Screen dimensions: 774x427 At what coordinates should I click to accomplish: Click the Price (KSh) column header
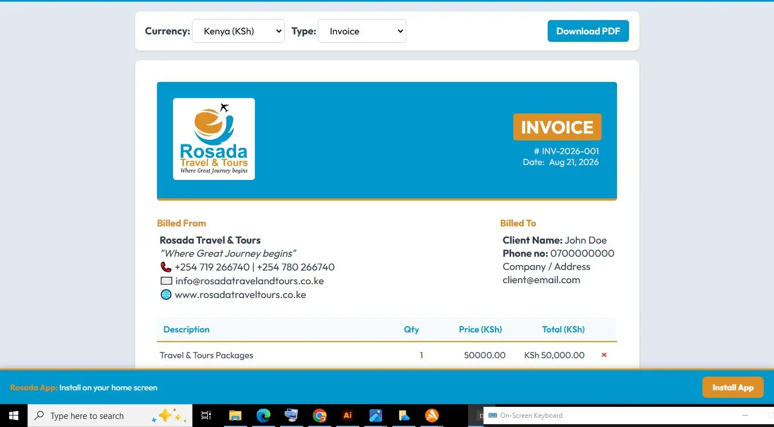[480, 330]
